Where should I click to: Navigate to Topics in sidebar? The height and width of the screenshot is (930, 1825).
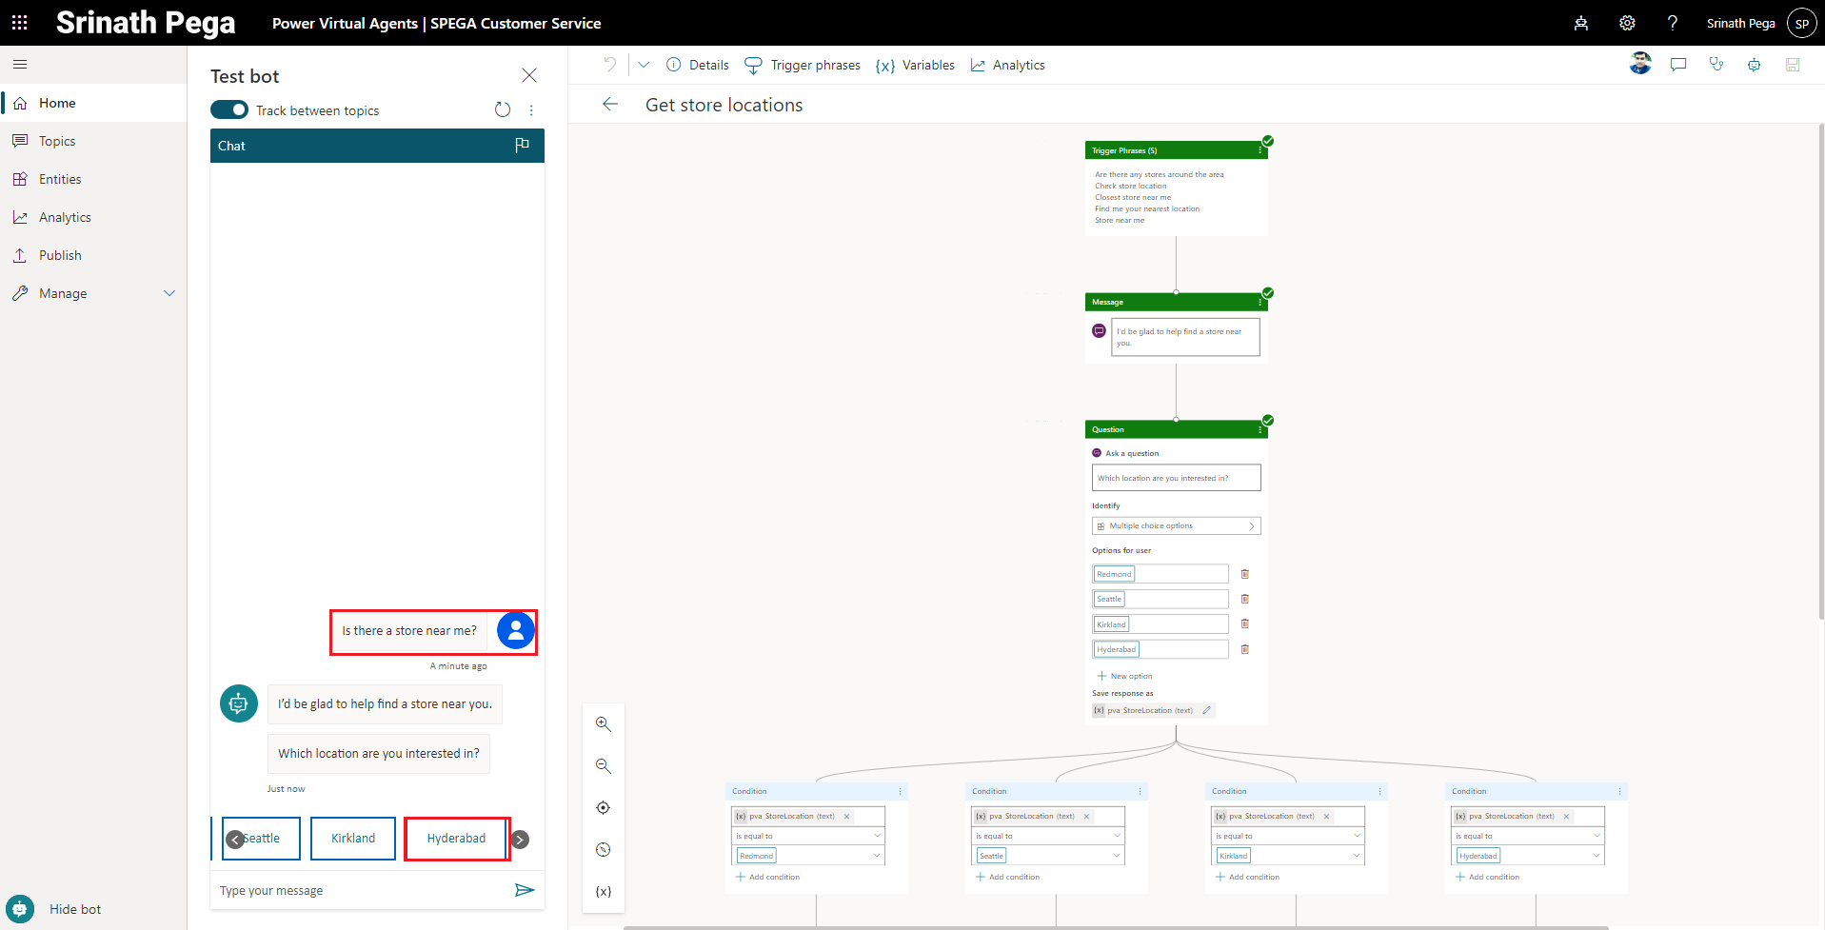pyautogui.click(x=57, y=141)
